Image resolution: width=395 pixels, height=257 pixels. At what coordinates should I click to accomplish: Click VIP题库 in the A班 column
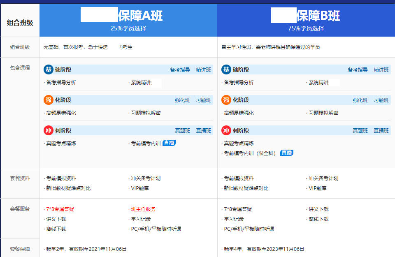pyautogui.click(x=140, y=188)
